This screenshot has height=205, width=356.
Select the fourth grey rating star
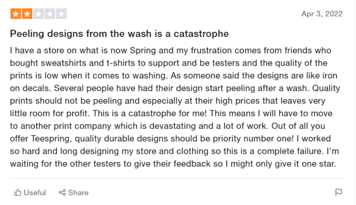pyautogui.click(x=50, y=14)
